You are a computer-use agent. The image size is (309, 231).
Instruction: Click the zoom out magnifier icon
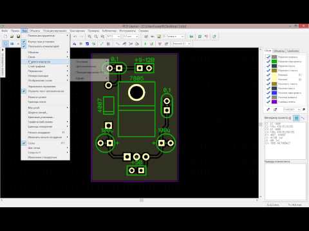[x=96, y=37]
